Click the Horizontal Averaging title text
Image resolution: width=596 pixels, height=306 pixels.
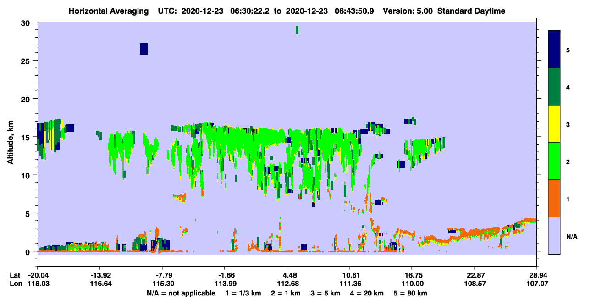[110, 11]
